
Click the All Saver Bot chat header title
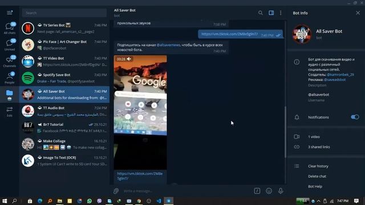(124, 10)
